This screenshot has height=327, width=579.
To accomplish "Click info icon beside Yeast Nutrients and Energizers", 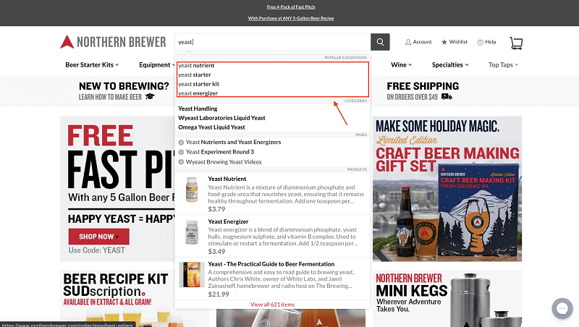I will pyautogui.click(x=181, y=143).
